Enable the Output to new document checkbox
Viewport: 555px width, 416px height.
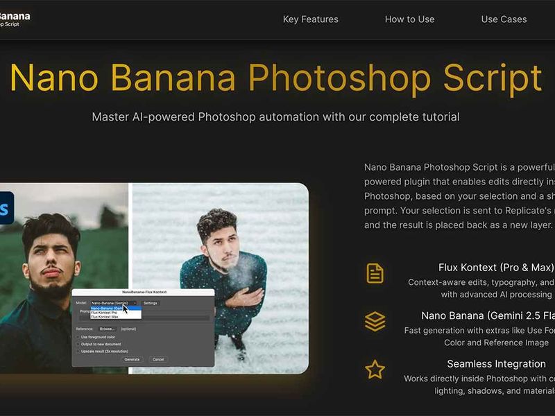[78, 344]
